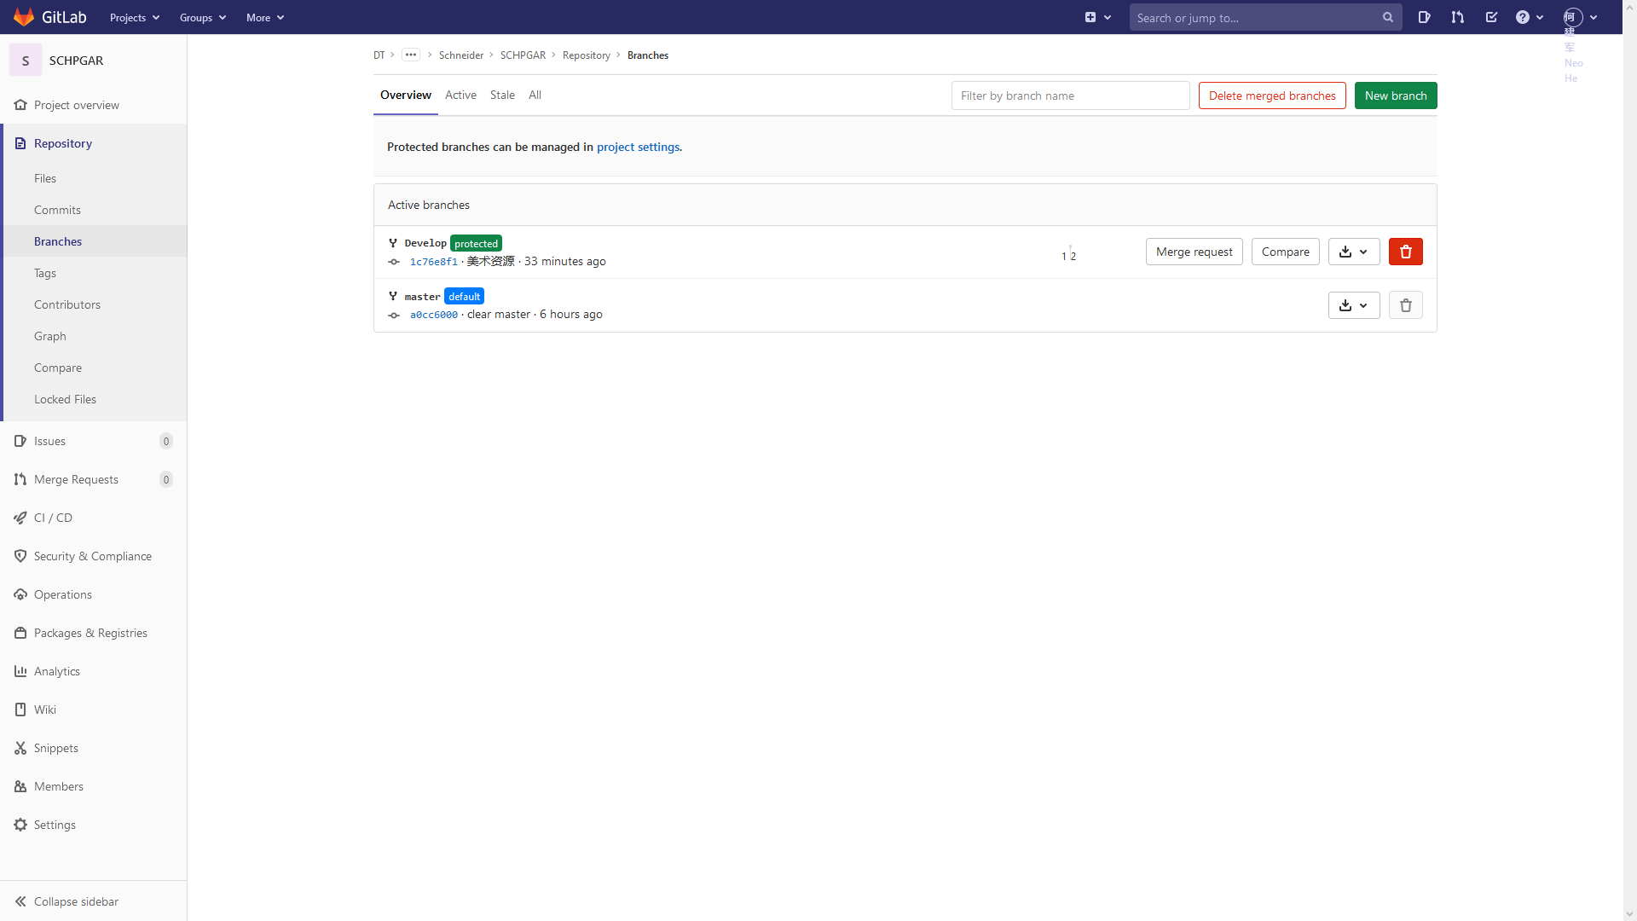1637x921 pixels.
Task: Click the commit icon beside 1c76e8f1
Action: 394,262
